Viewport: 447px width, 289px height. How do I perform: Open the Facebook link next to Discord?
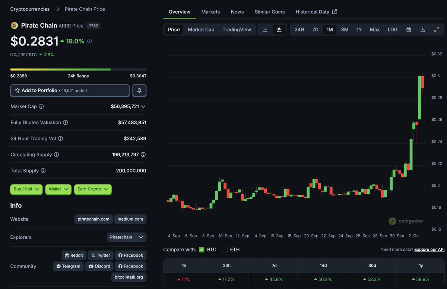[x=131, y=266]
